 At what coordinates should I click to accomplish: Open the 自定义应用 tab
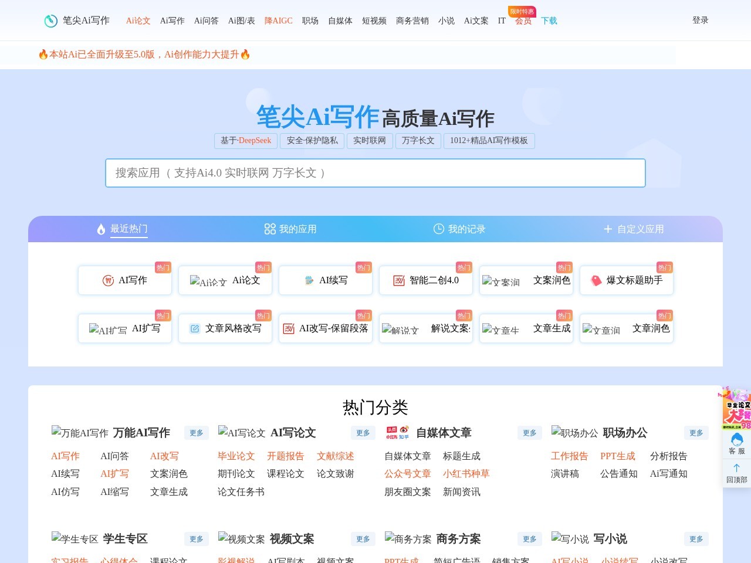tap(634, 229)
